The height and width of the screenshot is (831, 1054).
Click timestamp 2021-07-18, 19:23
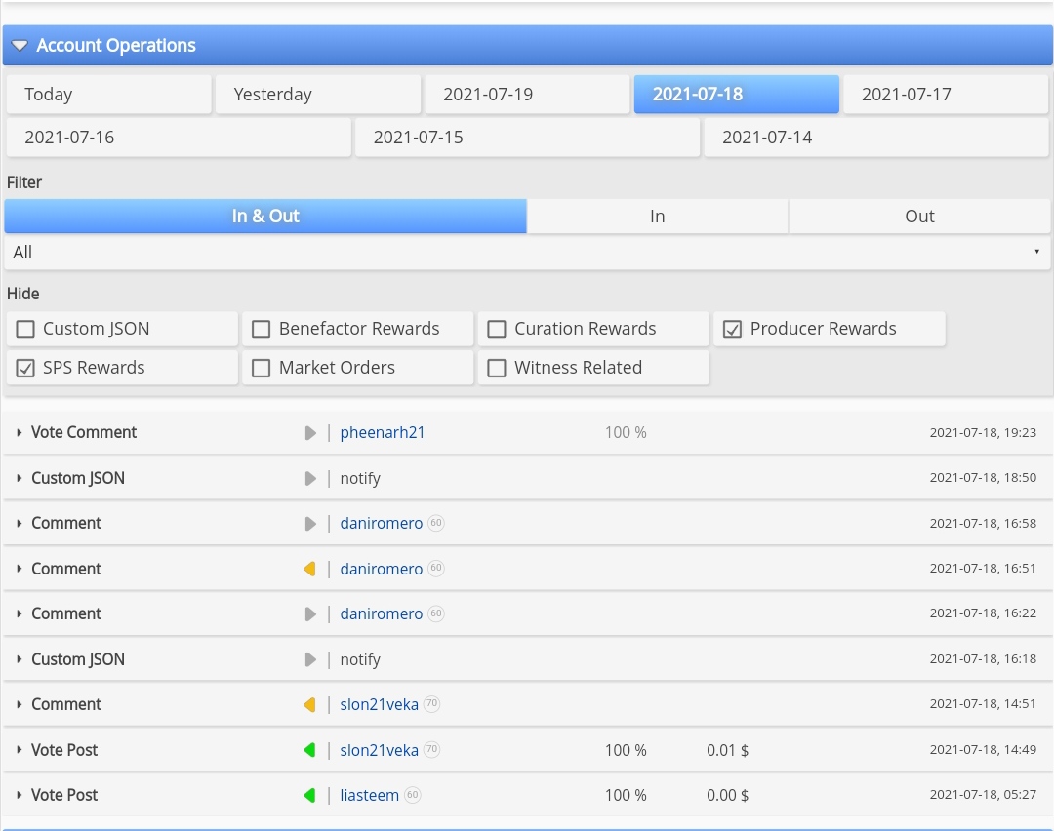coord(983,433)
